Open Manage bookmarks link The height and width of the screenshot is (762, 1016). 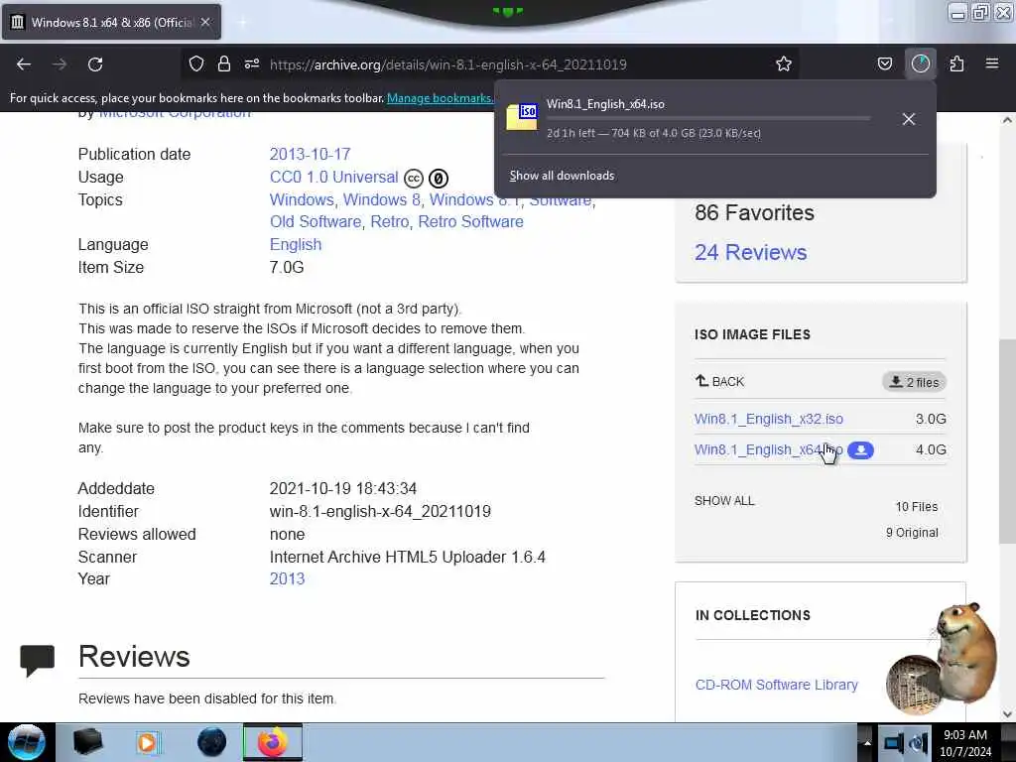pyautogui.click(x=440, y=98)
